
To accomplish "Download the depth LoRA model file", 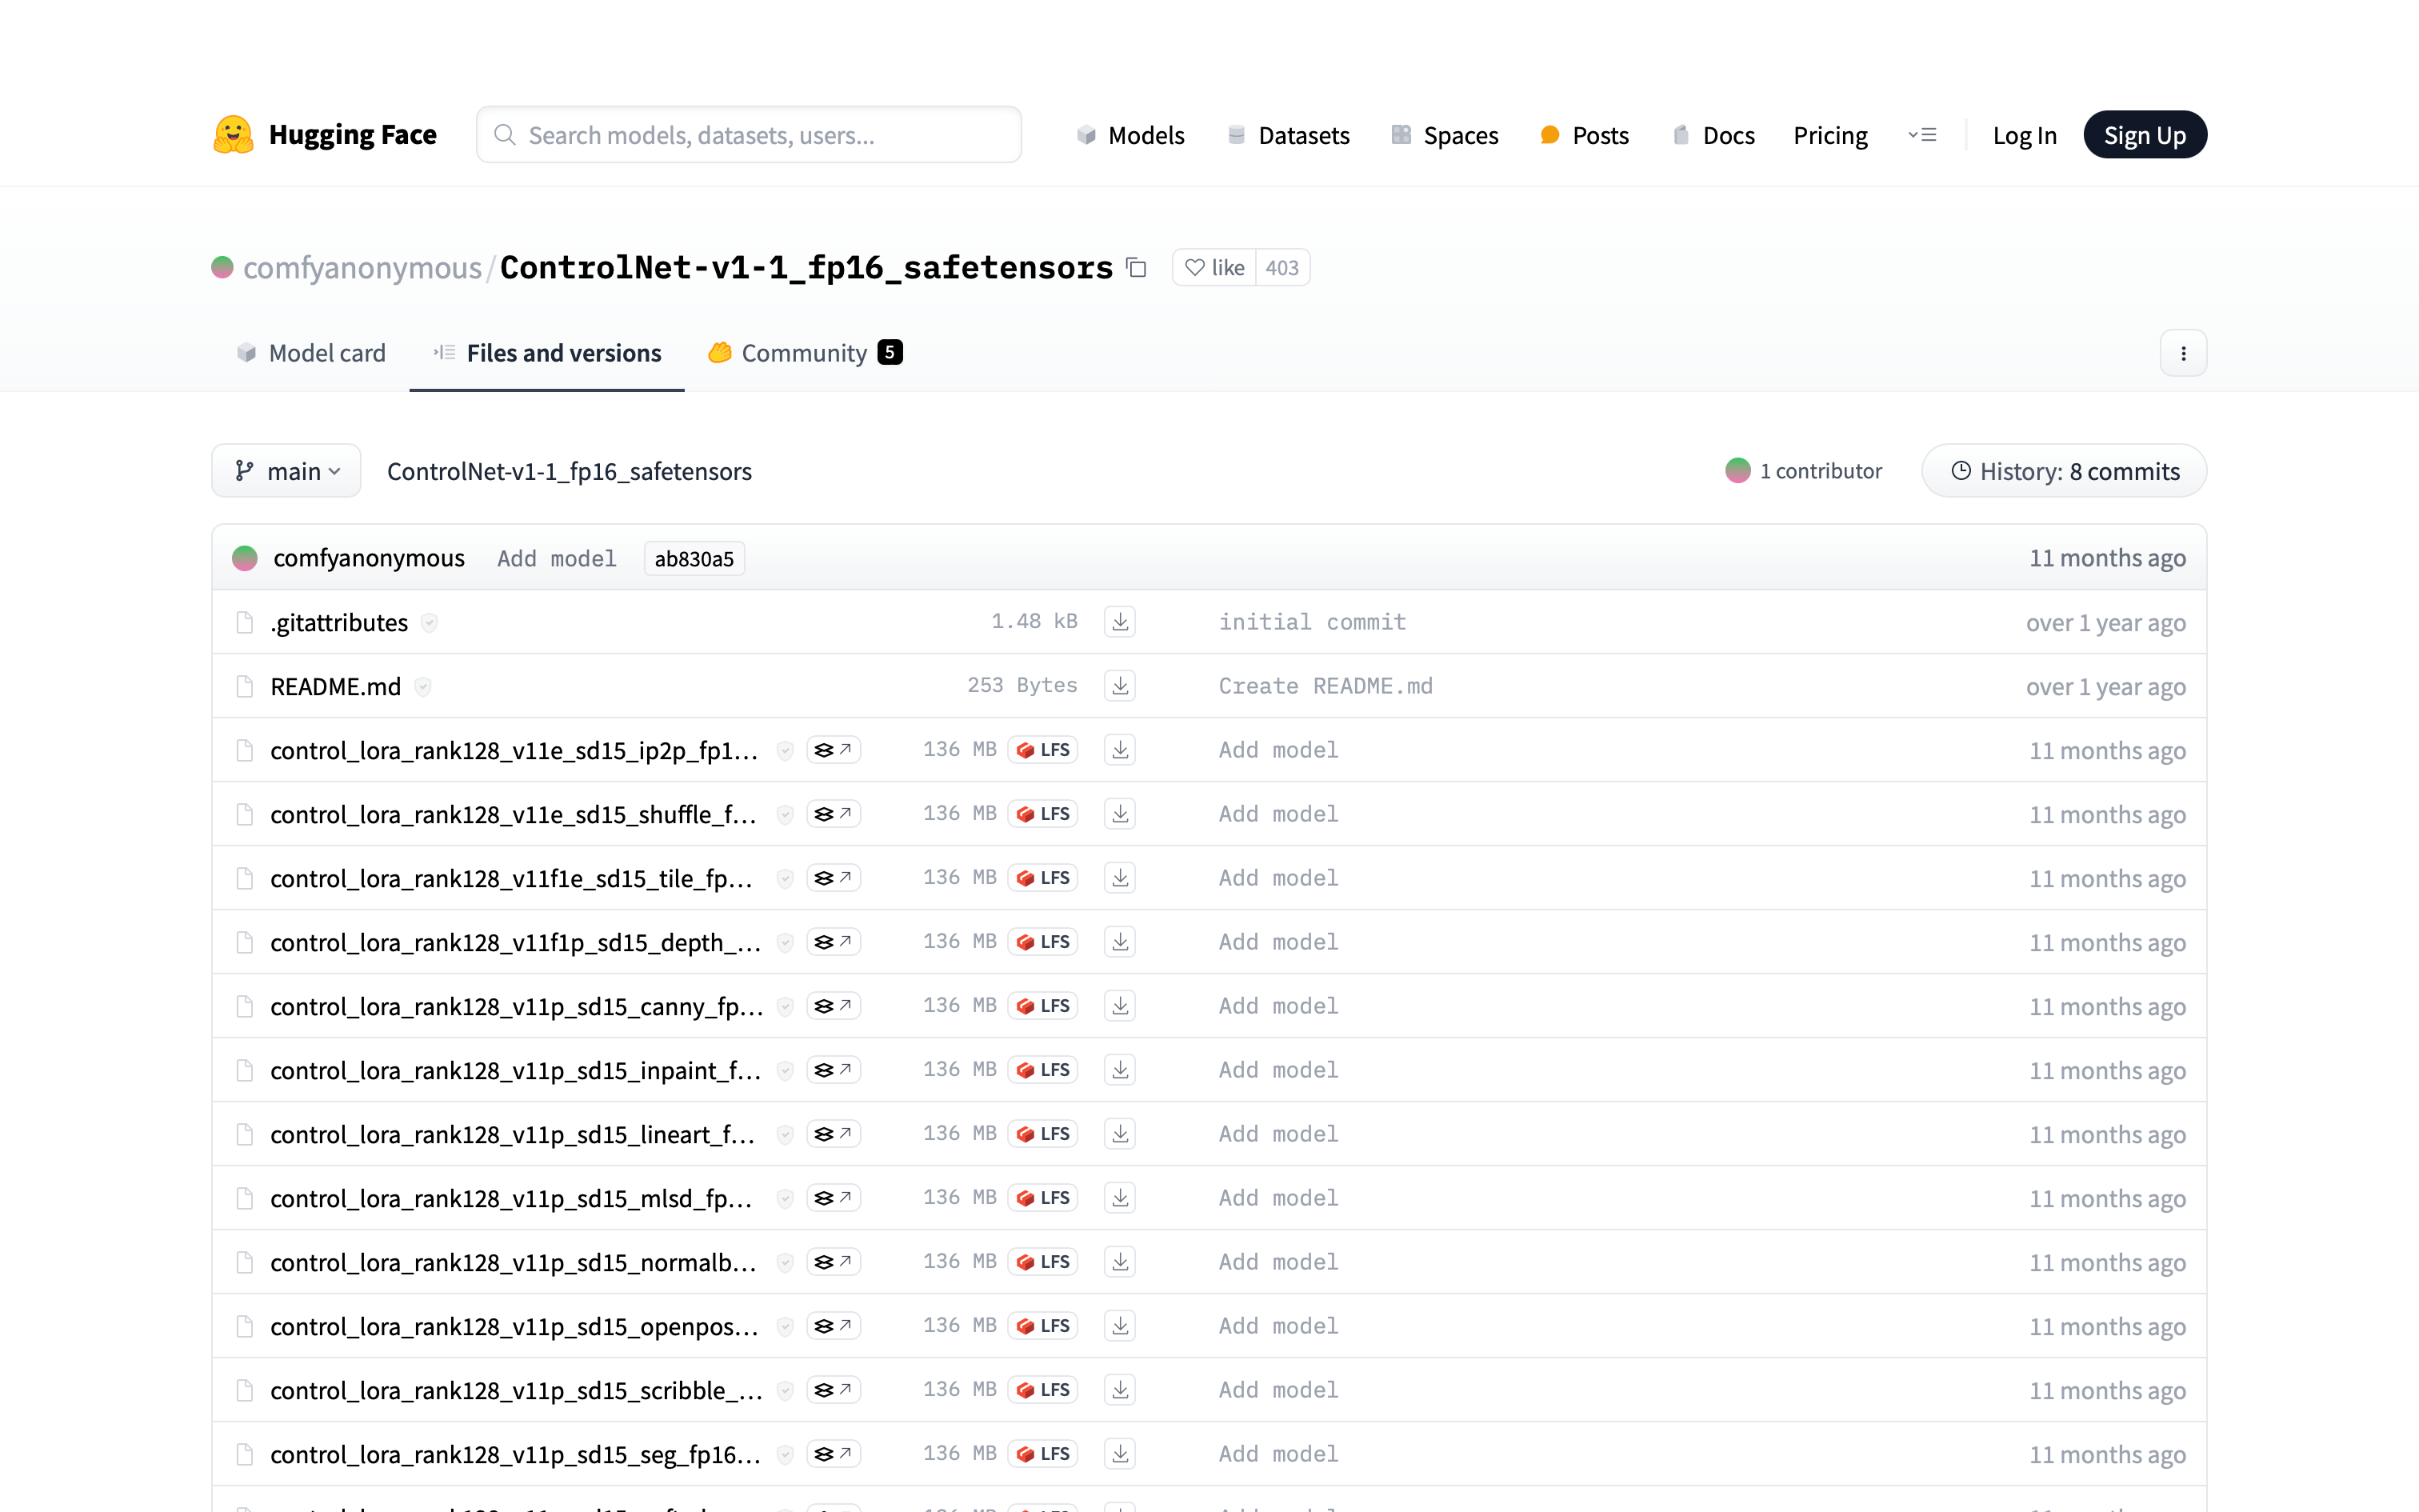I will pos(1120,942).
